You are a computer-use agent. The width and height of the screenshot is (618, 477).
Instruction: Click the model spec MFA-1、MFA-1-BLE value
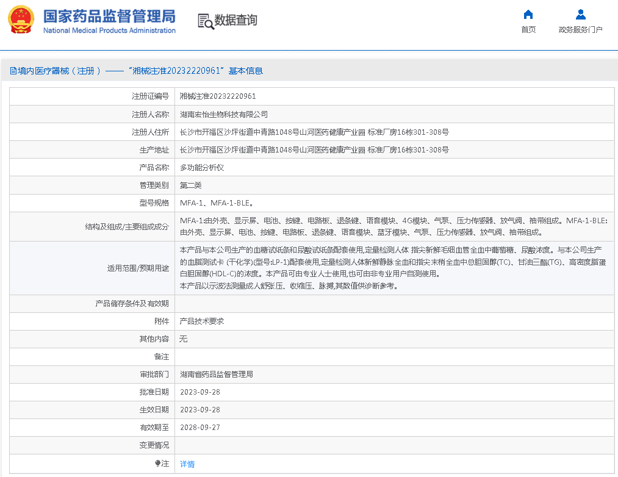coord(217,203)
